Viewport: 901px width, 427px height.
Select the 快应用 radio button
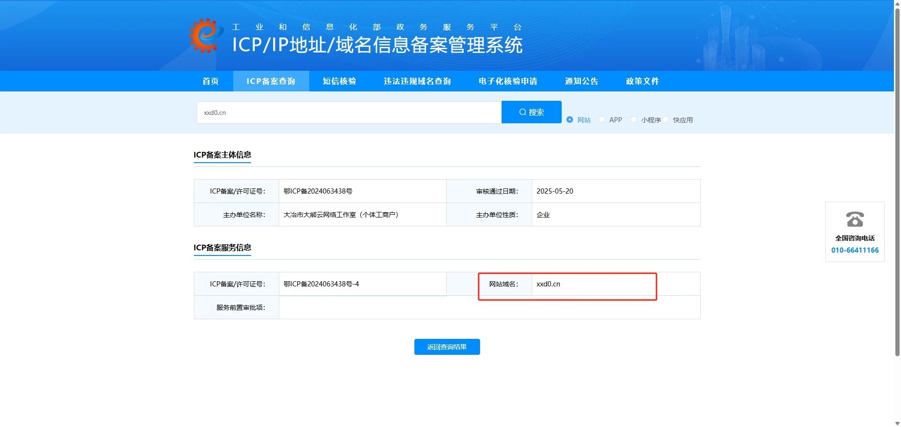[665, 120]
